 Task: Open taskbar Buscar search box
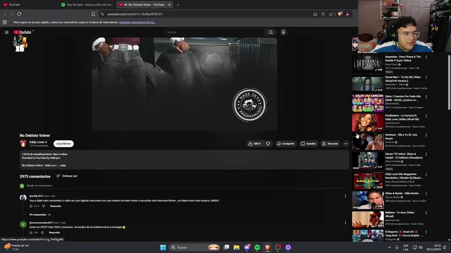pos(195,247)
